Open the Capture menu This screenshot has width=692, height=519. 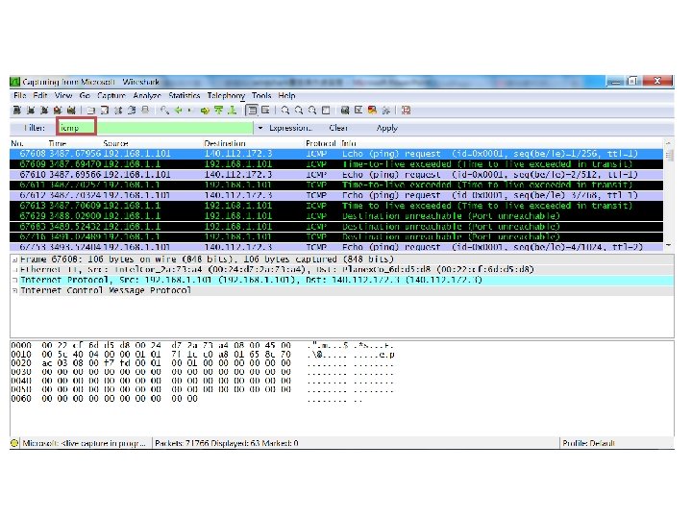click(x=111, y=96)
